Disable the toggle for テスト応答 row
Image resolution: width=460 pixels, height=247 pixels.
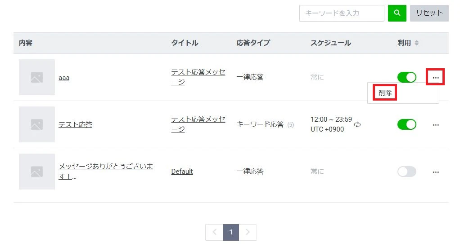coord(406,124)
